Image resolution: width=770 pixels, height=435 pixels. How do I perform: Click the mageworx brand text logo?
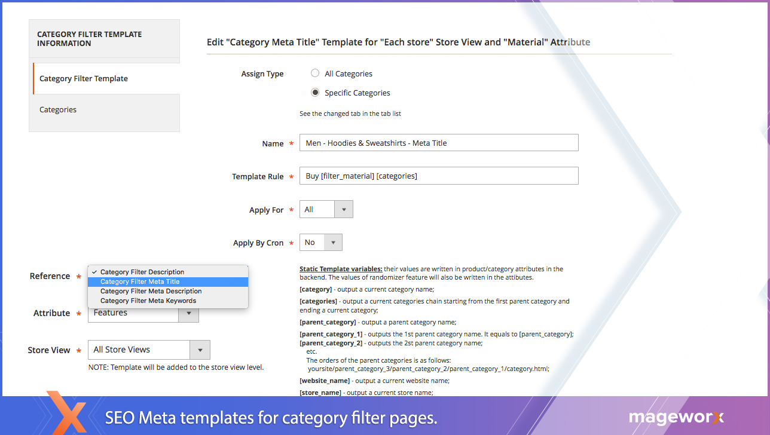(x=676, y=418)
